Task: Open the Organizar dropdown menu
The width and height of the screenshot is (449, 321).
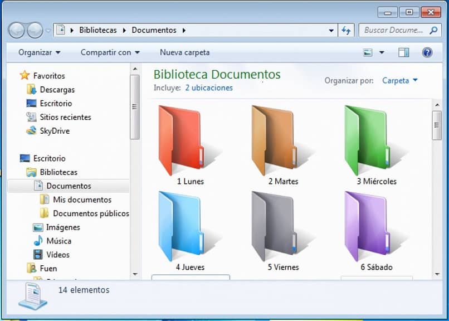Action: (x=40, y=52)
